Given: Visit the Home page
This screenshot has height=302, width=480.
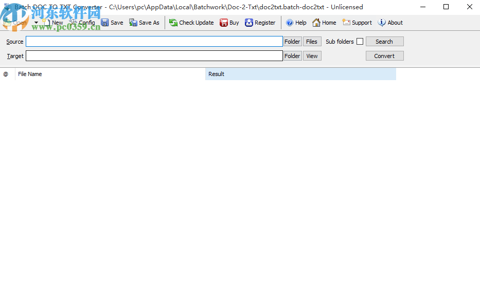Looking at the screenshot, I should coord(324,23).
